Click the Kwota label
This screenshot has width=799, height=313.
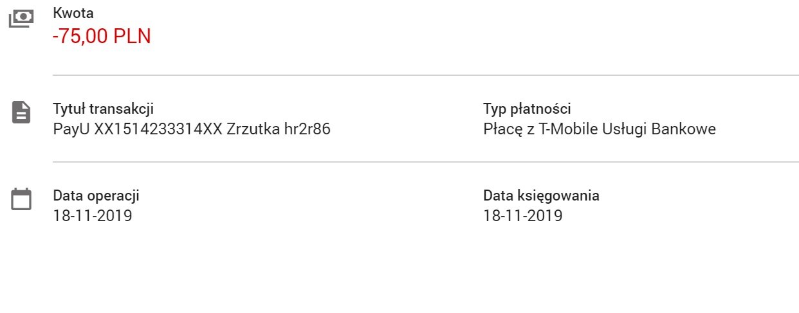[x=73, y=13]
